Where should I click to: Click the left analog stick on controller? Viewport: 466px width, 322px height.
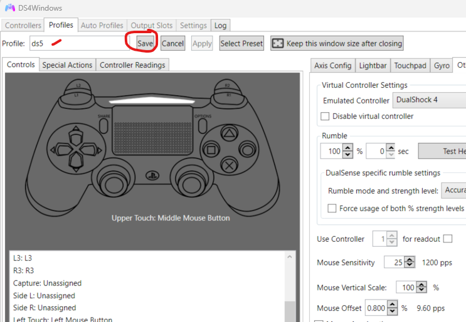(x=113, y=184)
